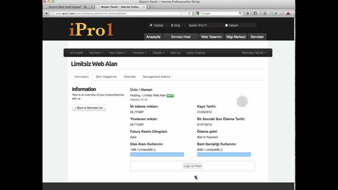This screenshot has width=338, height=190.
Task: Open Servisler main tab in header
Action: [x=257, y=37]
